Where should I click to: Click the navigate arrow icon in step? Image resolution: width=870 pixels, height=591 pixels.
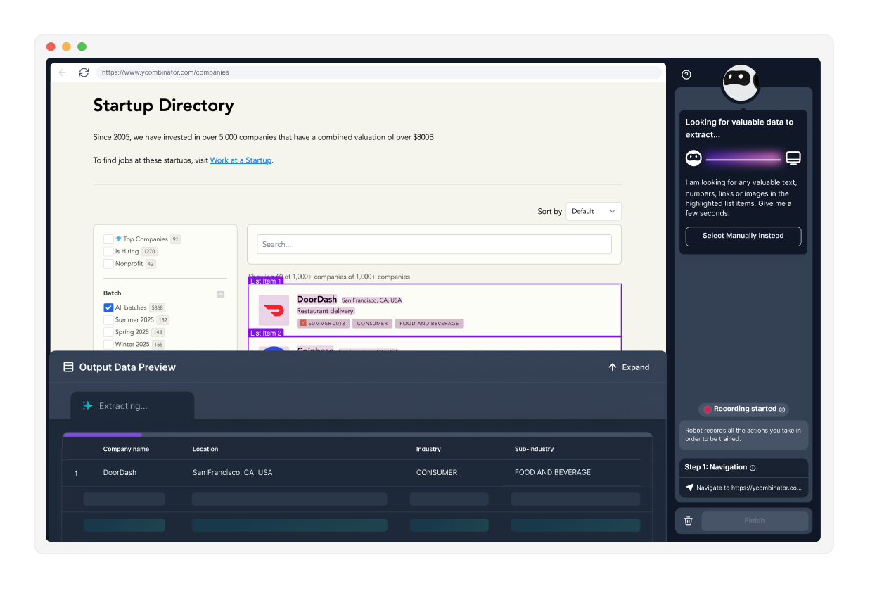pyautogui.click(x=689, y=488)
